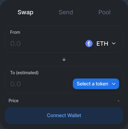Focus the To estimated amount field

[x=41, y=84]
